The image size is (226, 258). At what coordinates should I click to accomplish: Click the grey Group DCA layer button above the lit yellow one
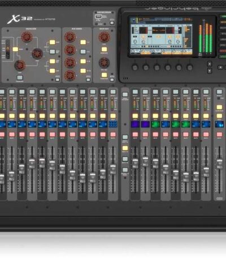125,137
